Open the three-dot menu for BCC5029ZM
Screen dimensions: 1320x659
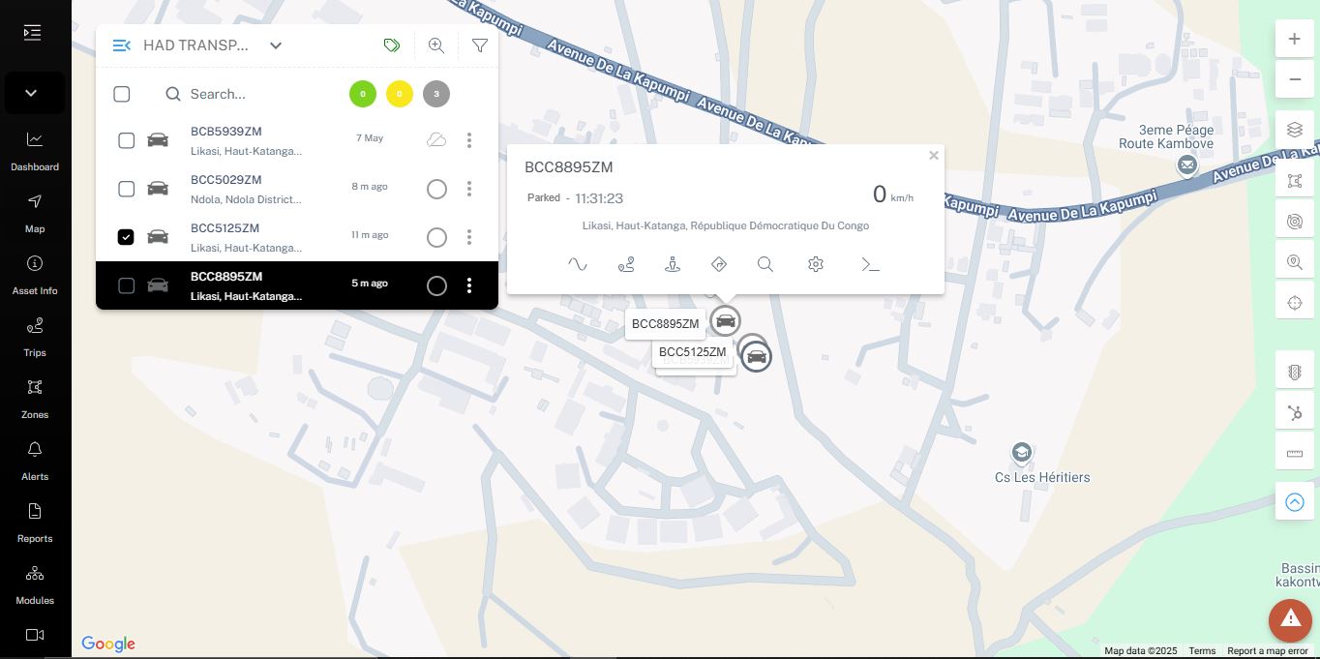[469, 189]
